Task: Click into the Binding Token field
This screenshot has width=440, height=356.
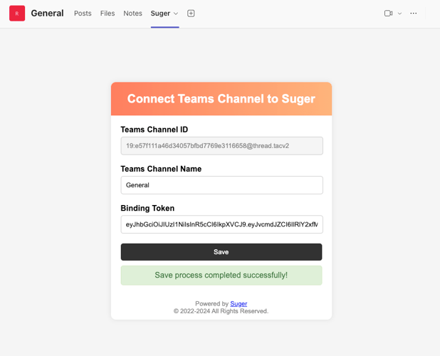Action: tap(221, 224)
